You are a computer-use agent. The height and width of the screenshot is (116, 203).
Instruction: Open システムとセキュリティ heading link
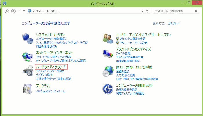coord(50,34)
